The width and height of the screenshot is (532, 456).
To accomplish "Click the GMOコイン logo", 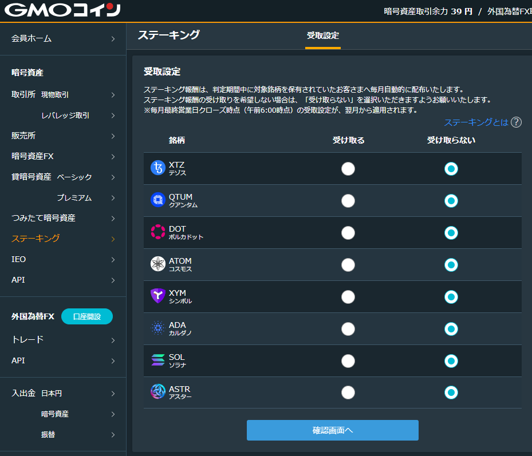I will [62, 10].
